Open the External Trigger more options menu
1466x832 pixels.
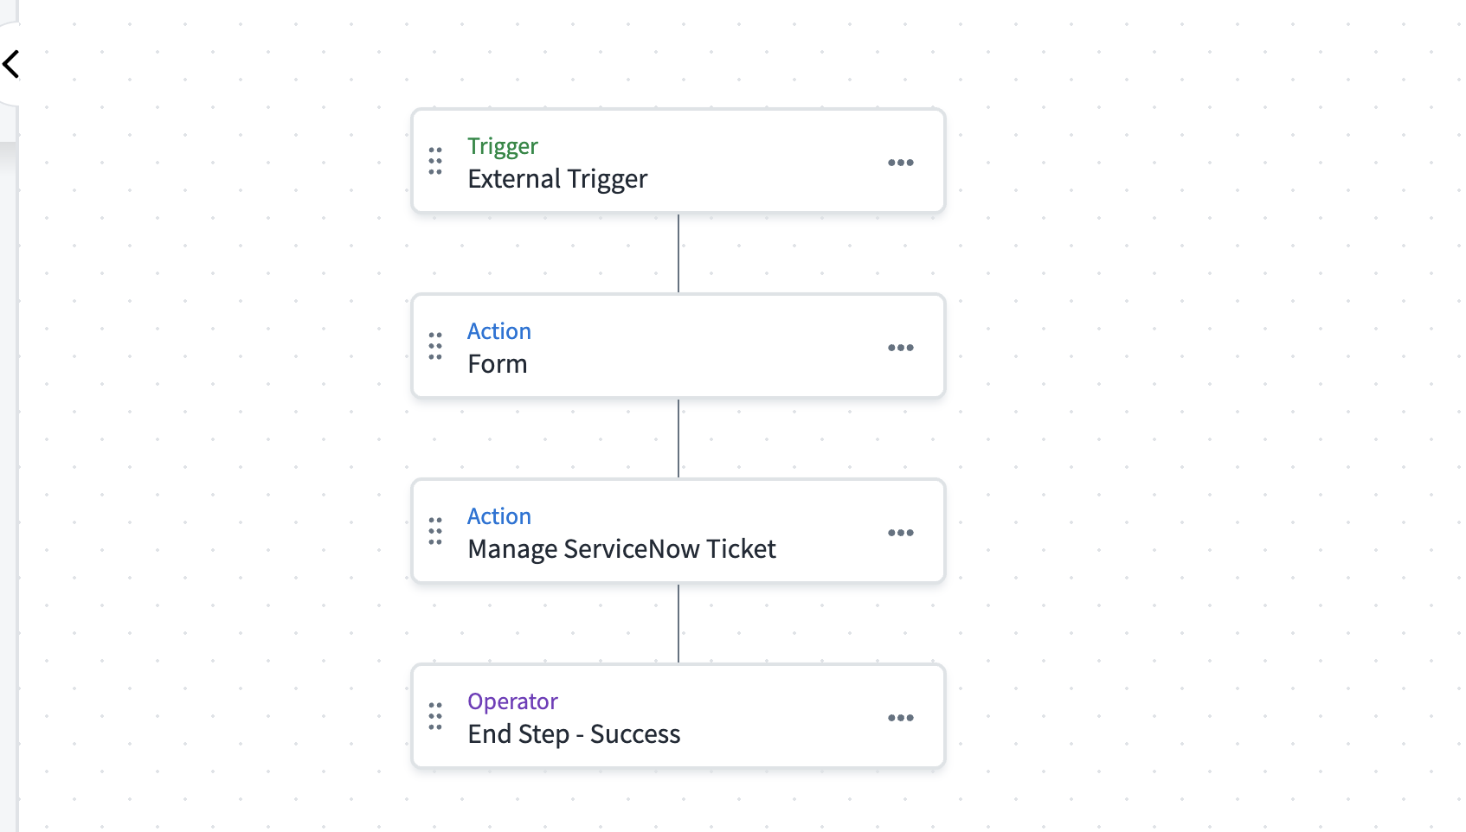(x=900, y=163)
